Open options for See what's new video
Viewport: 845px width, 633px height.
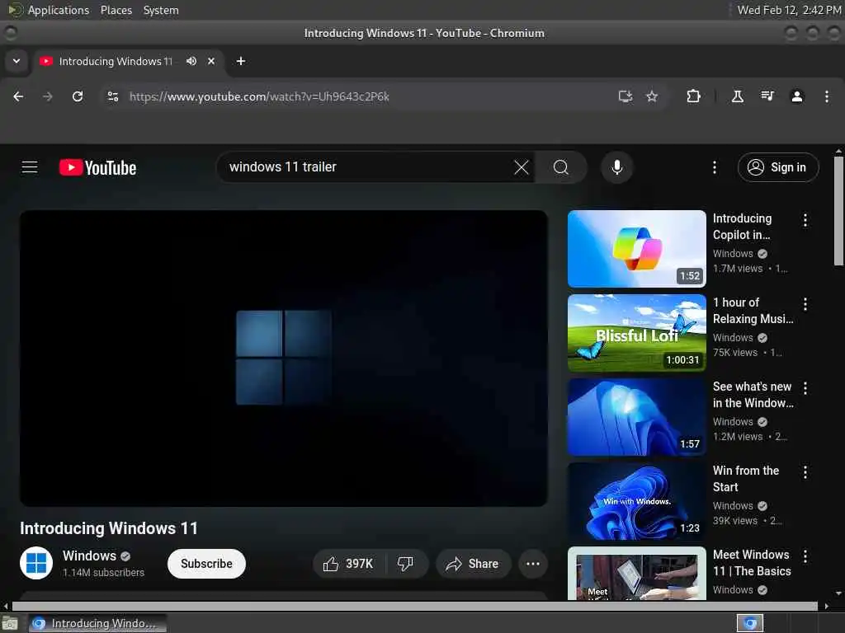(x=805, y=388)
